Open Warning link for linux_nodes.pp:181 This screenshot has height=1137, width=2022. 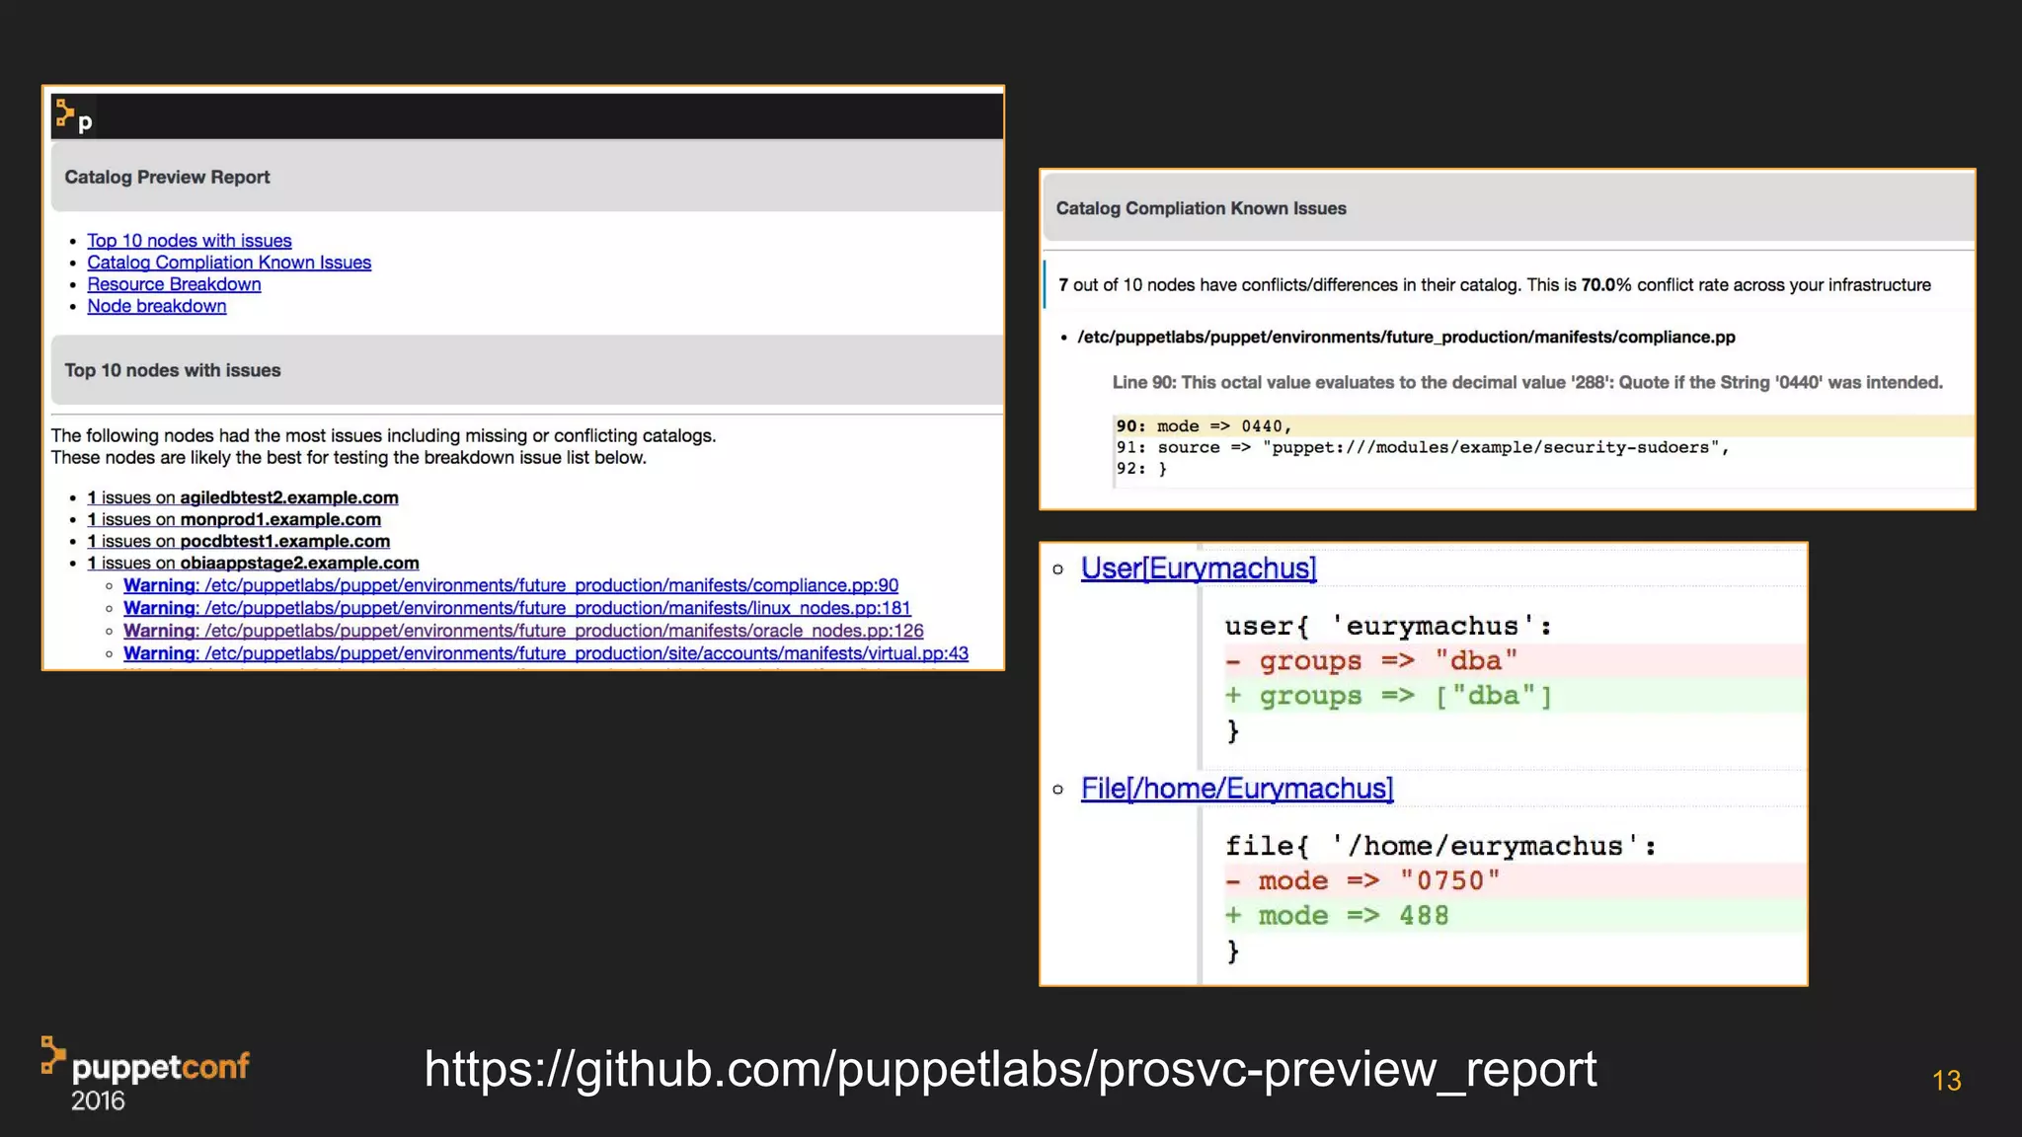coord(517,608)
